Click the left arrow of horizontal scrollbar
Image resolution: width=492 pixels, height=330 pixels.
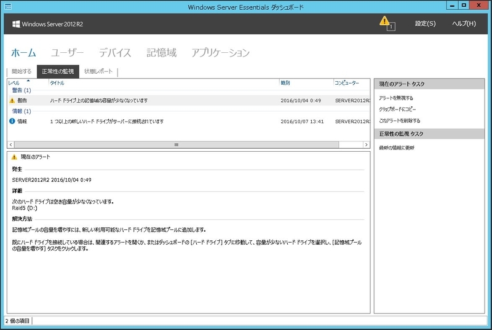point(11,144)
